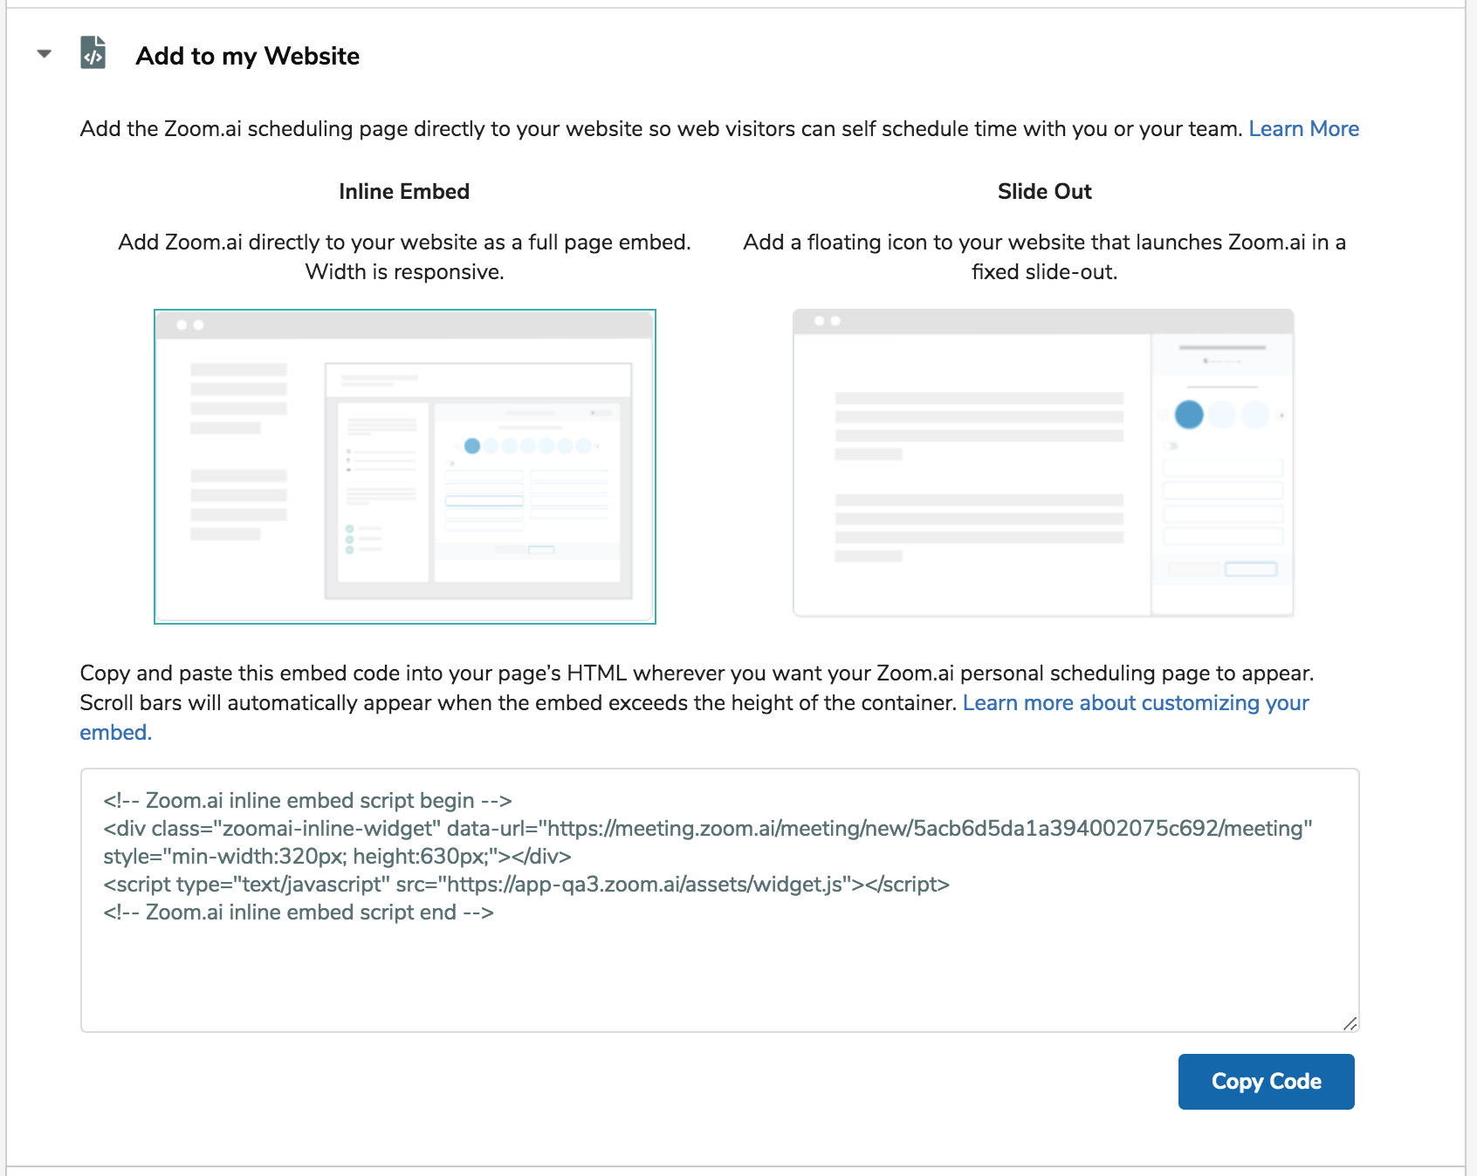The width and height of the screenshot is (1477, 1176).
Task: Select the Slide Out preview thumbnail
Action: tap(1043, 463)
